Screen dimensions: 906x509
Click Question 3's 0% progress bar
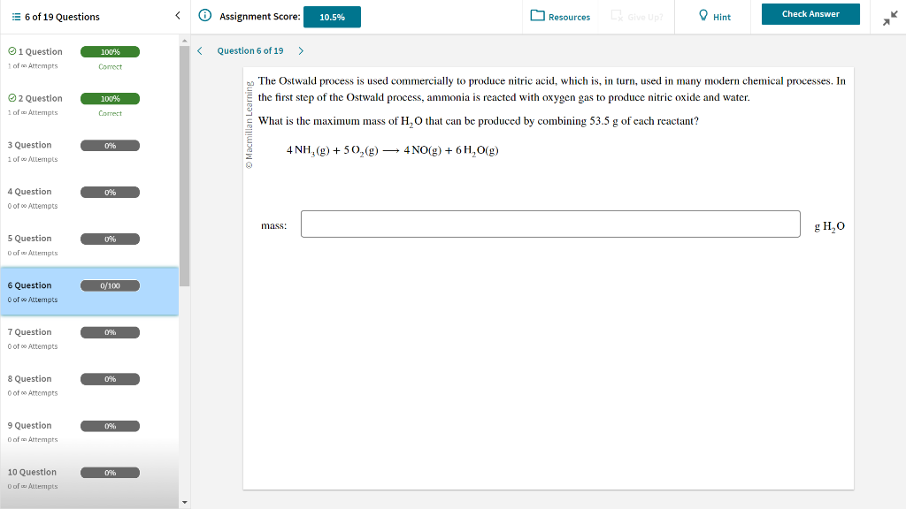(x=110, y=146)
